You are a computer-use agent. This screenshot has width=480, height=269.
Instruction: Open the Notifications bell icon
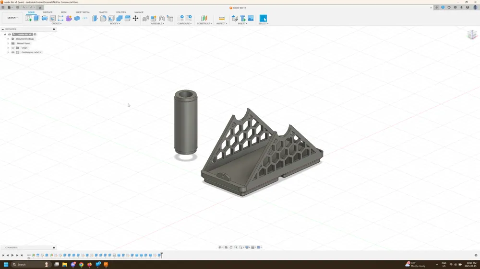pos(461,7)
